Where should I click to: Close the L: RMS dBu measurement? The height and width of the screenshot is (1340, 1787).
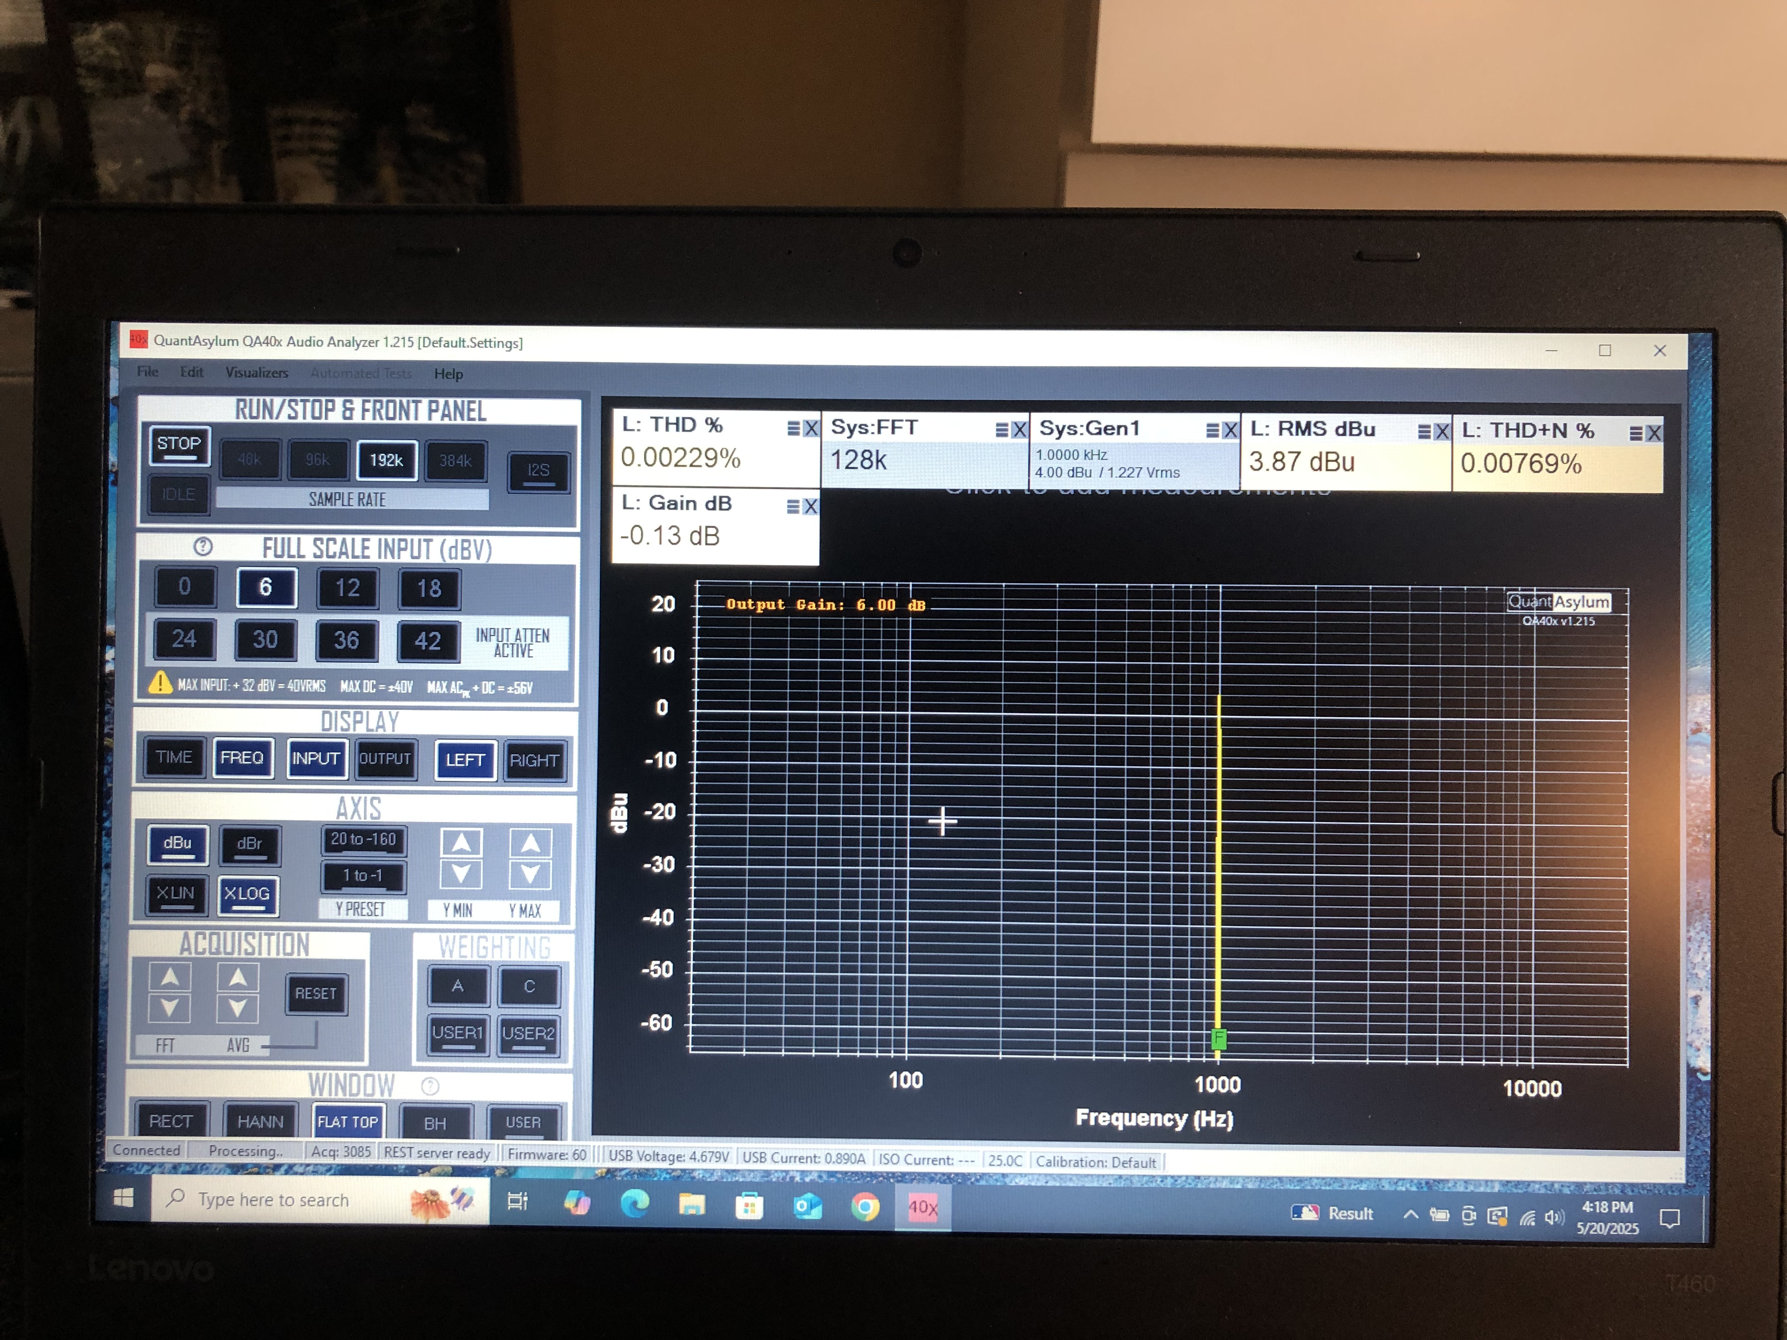pyautogui.click(x=1442, y=432)
